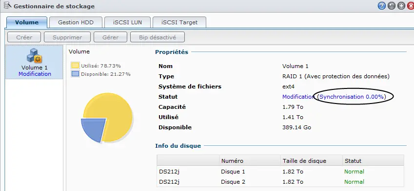Screen dimensions: 414x191
Task: Click the Gérer button
Action: [x=110, y=37]
